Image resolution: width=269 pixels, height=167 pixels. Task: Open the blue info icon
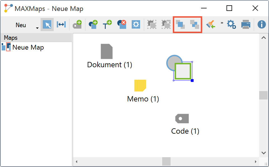pos(262,24)
